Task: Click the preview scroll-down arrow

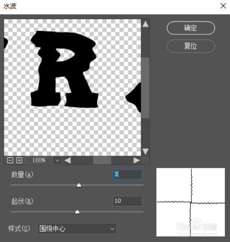Action: (x=145, y=152)
